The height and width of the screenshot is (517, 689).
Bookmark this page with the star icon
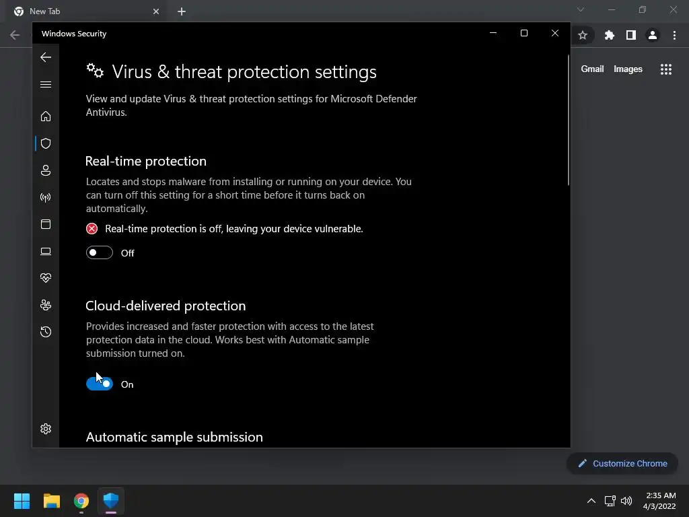click(583, 35)
